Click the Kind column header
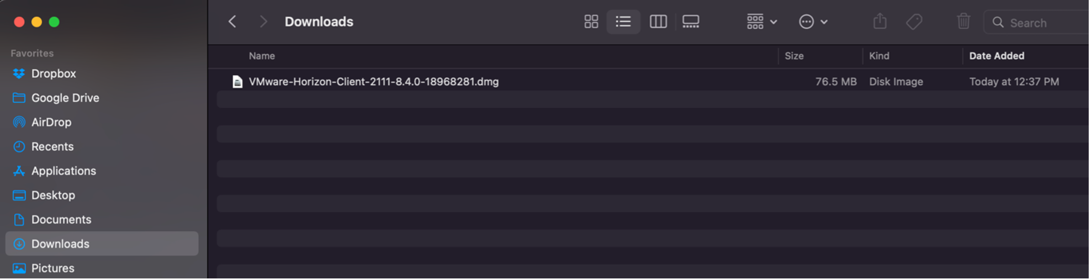Screen dimensions: 1091x280 click(879, 56)
